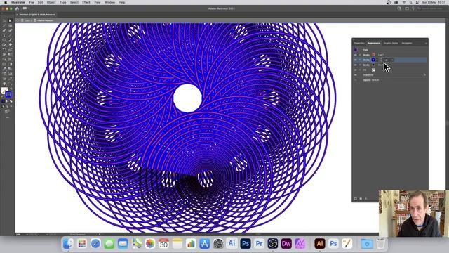Screen dimensions: 449x253
Task: Go to Home screen icon
Action: [x=17, y=8]
